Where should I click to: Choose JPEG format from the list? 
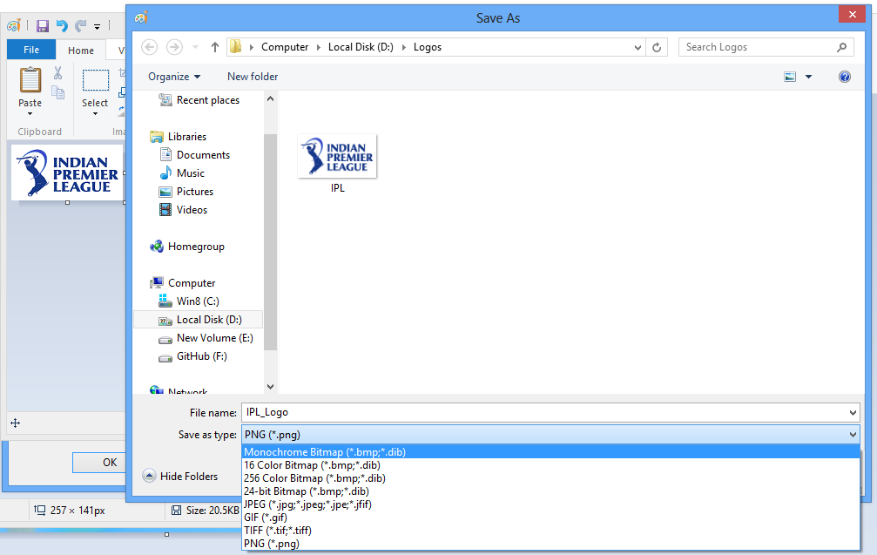click(307, 504)
